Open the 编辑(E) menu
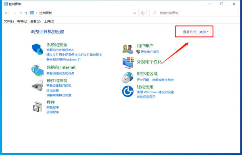This screenshot has width=242, height=155. [x=22, y=21]
